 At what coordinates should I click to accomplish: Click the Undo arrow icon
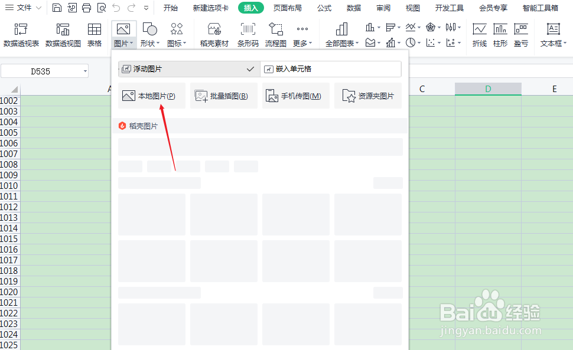point(116,8)
